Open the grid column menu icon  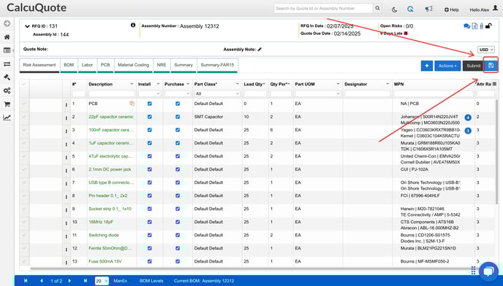(x=494, y=84)
